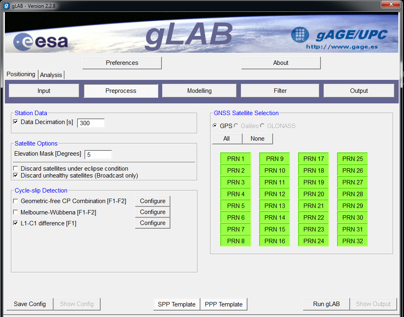Viewport: 404px width, 317px height.
Task: Select All satellites
Action: tap(227, 139)
